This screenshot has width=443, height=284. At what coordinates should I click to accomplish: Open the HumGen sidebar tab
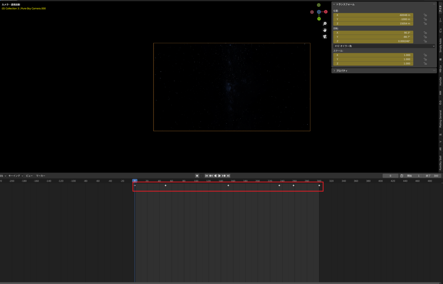click(x=440, y=81)
